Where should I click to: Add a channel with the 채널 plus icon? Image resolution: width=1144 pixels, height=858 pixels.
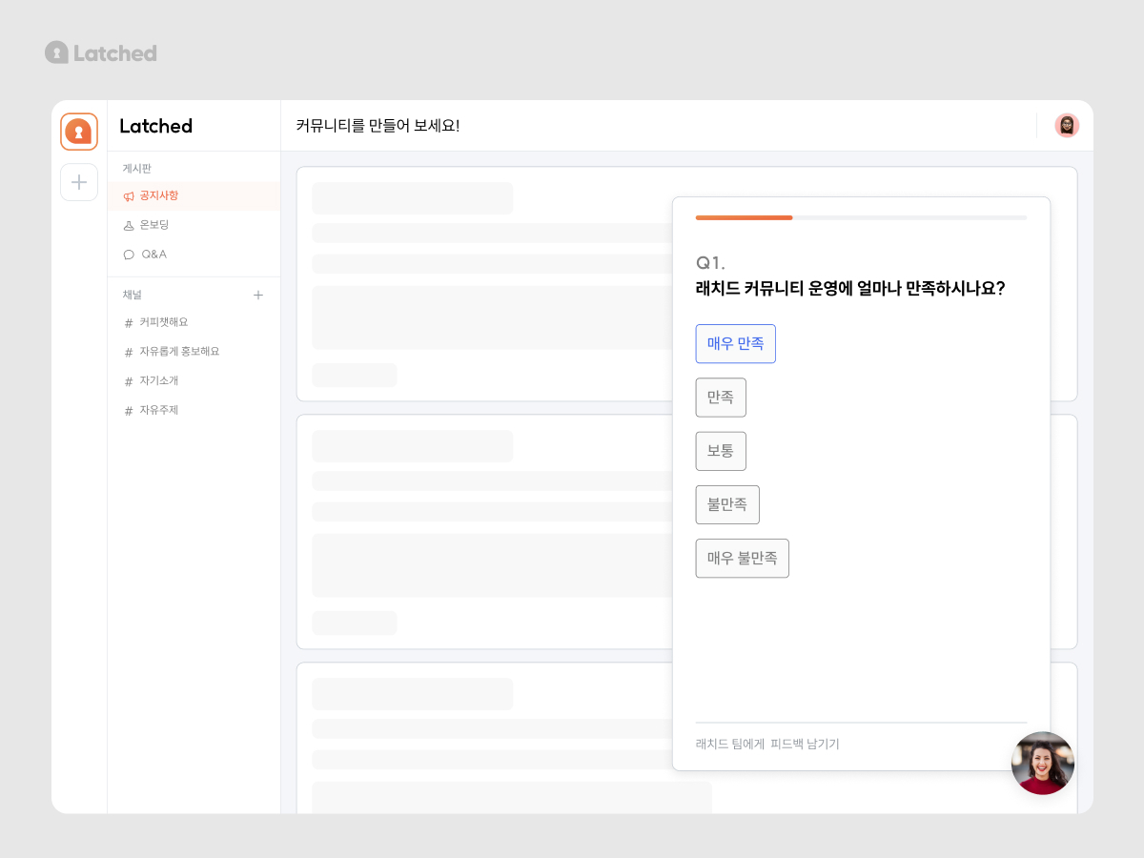click(x=258, y=296)
